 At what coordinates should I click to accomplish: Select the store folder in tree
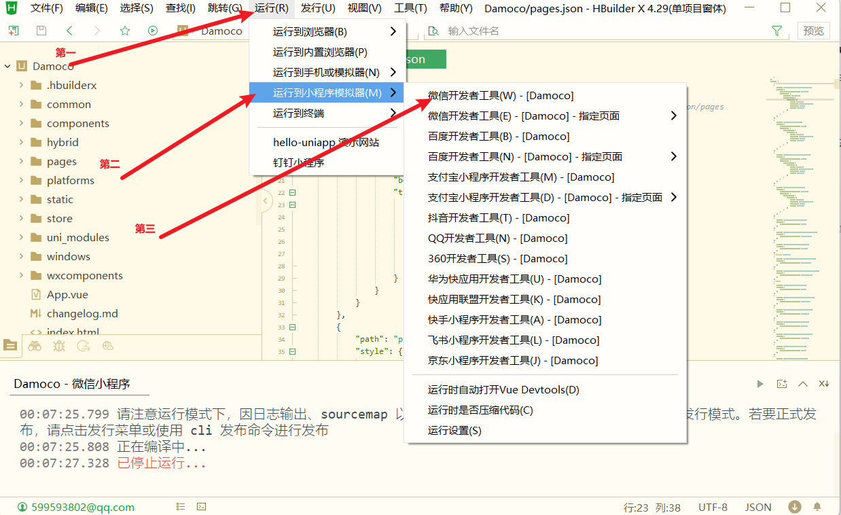click(x=60, y=219)
